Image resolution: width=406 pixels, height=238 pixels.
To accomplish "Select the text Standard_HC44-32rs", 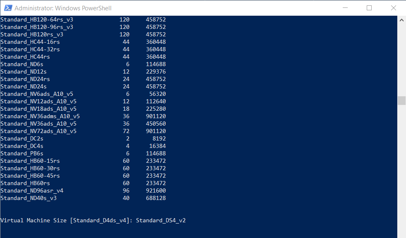I will pos(30,50).
